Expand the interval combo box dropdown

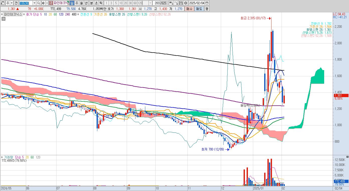pyautogui.click(x=150, y=3)
